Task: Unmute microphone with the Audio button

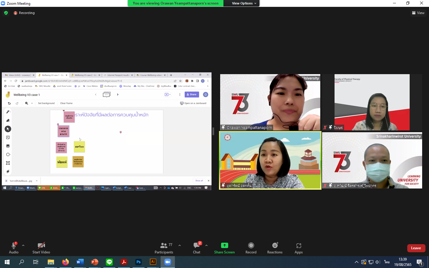Action: tap(14, 248)
